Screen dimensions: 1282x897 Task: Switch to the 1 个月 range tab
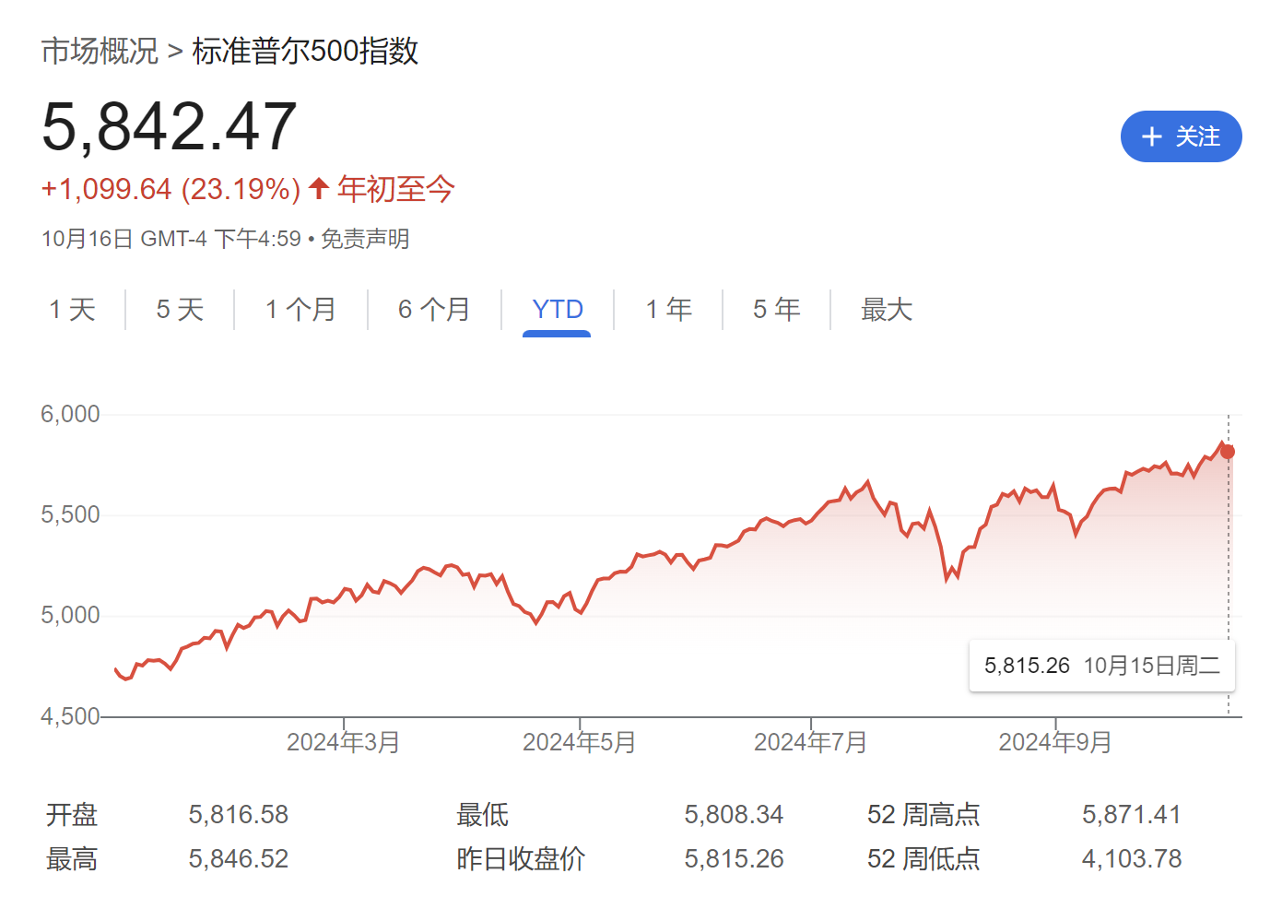coord(300,309)
